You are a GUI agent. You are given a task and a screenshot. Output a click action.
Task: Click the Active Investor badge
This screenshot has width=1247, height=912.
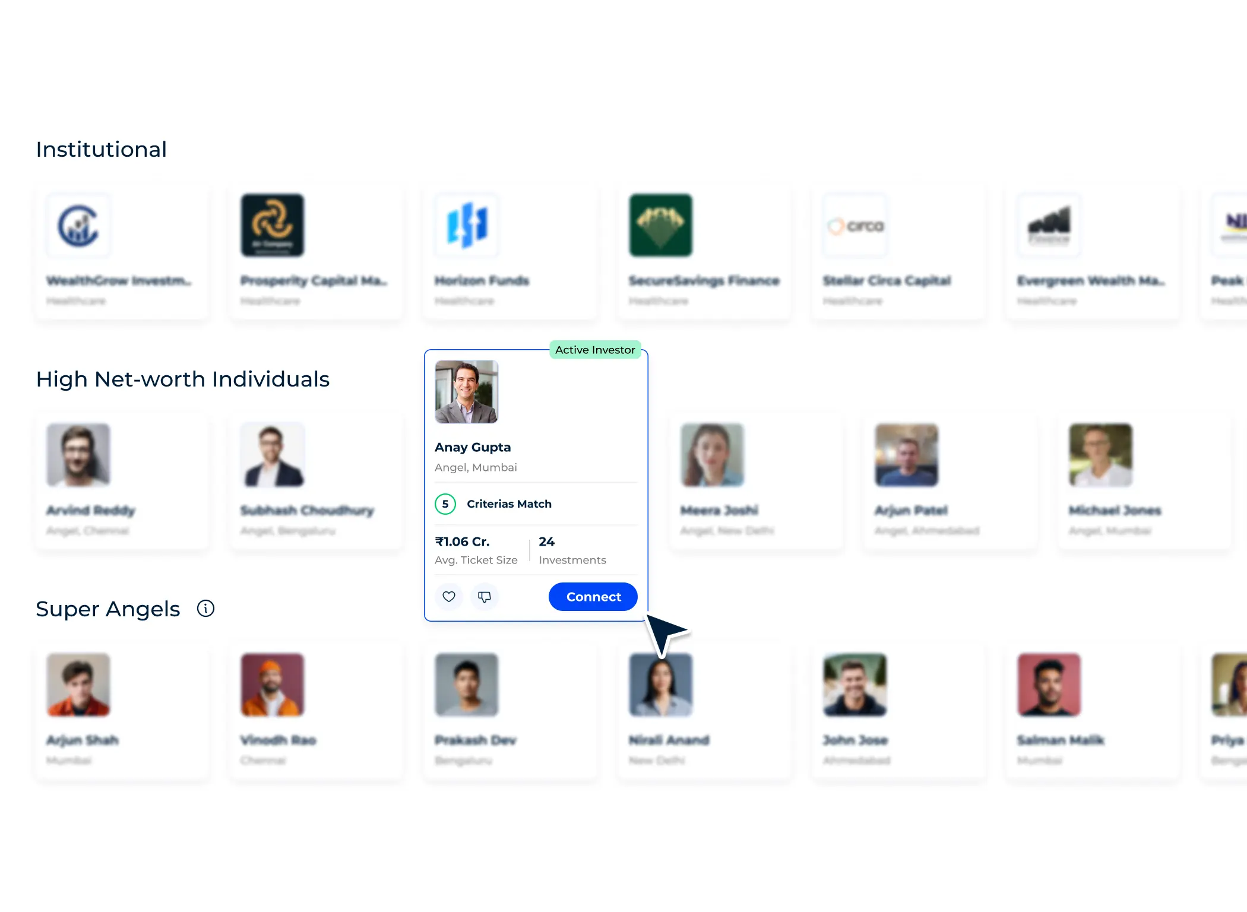pyautogui.click(x=595, y=350)
